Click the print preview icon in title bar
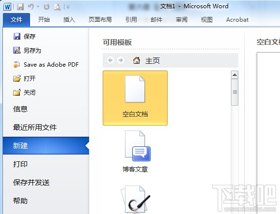 [x=57, y=7]
